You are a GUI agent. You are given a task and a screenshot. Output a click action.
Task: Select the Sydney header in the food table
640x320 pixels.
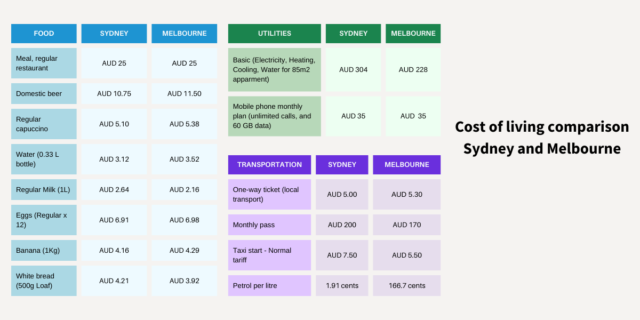tap(114, 34)
